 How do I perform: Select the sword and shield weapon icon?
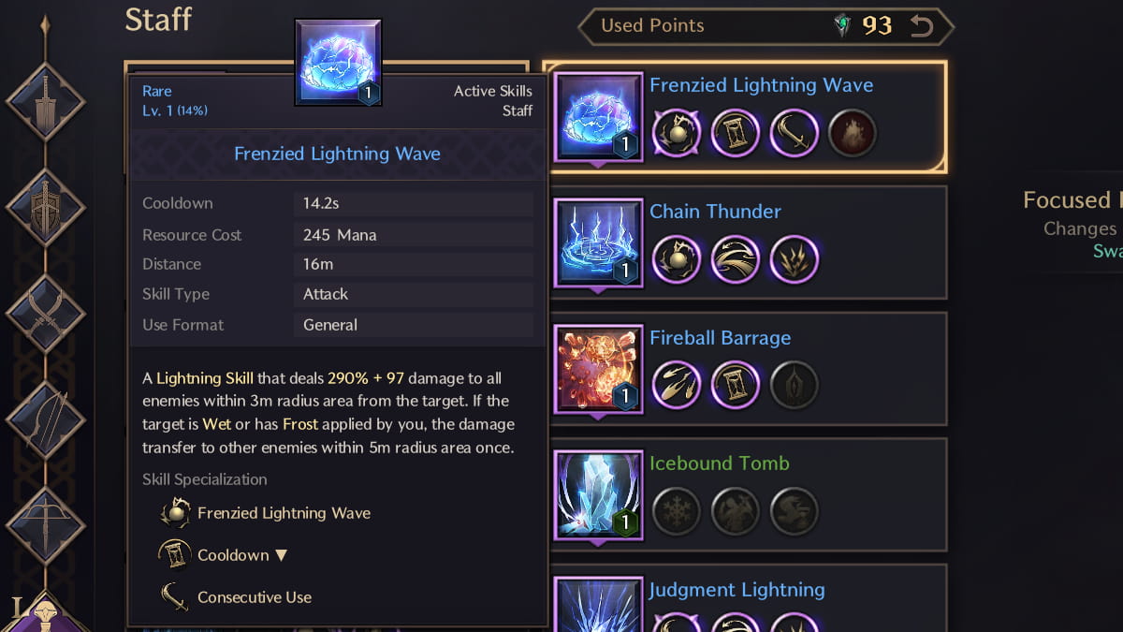coord(45,208)
